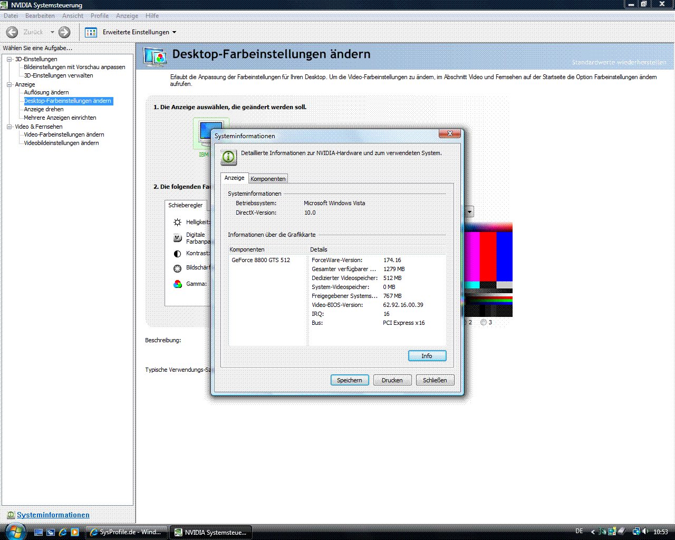Click the Speichern button

pos(350,380)
